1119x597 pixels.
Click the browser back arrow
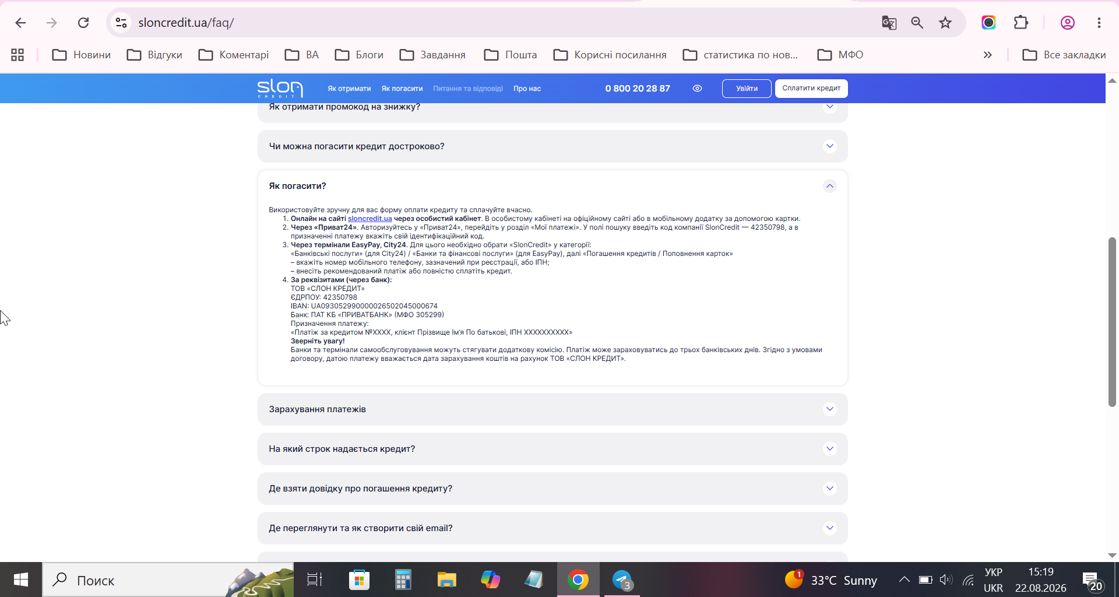click(20, 23)
